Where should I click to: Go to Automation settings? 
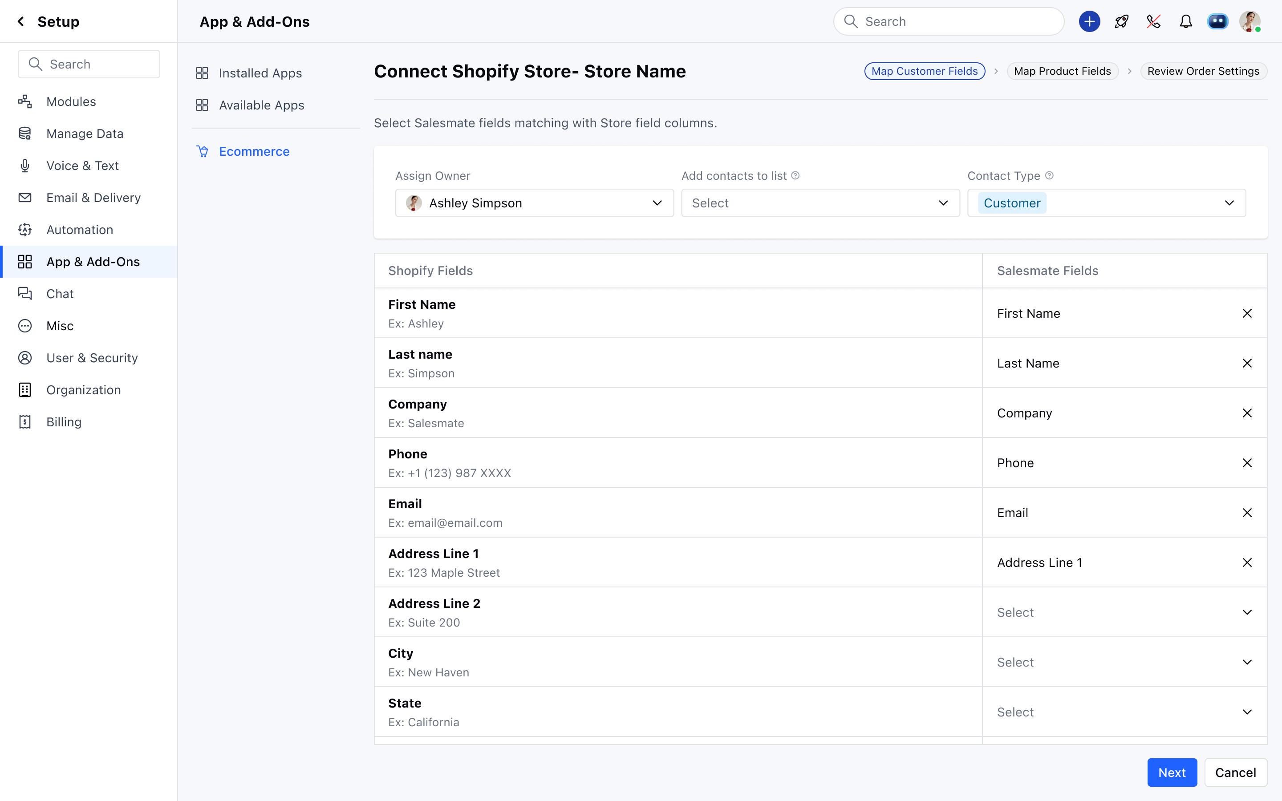coord(89,229)
